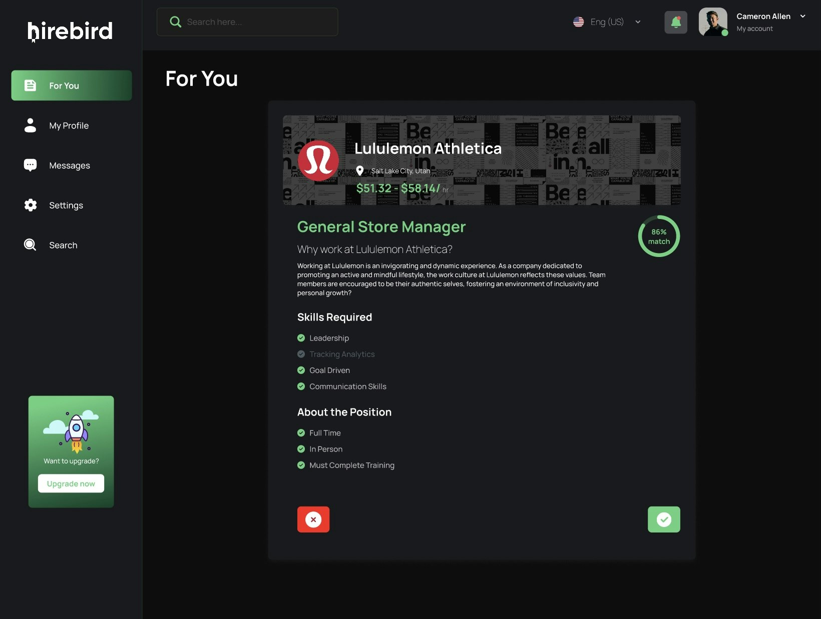This screenshot has width=821, height=619.
Task: Click the Tracking Analytics check mark
Action: [x=301, y=354]
